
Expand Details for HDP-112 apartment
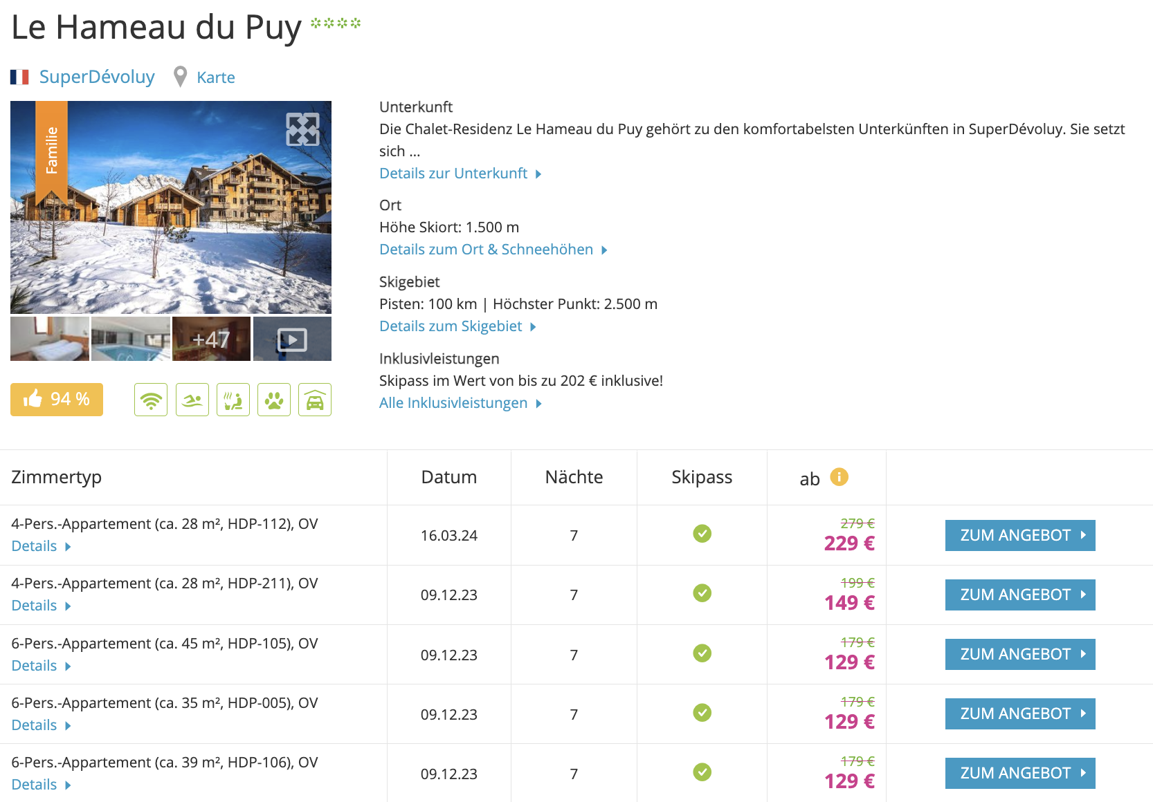[41, 546]
